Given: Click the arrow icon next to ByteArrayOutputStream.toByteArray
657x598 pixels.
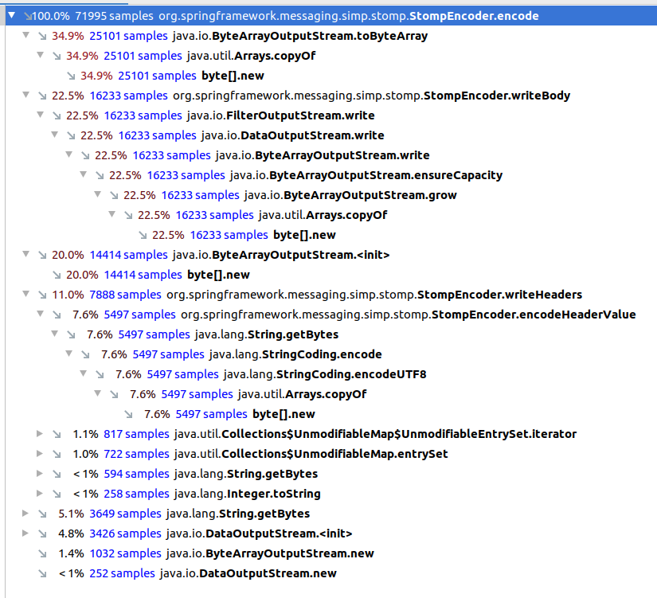Looking at the screenshot, I should click(41, 36).
